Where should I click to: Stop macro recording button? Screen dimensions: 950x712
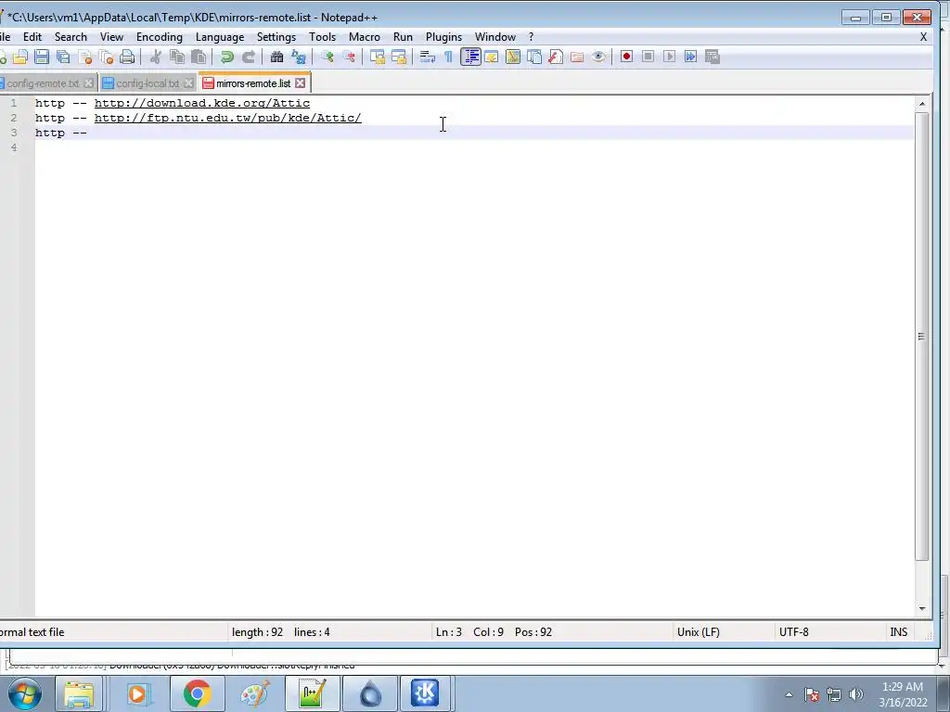(x=648, y=57)
